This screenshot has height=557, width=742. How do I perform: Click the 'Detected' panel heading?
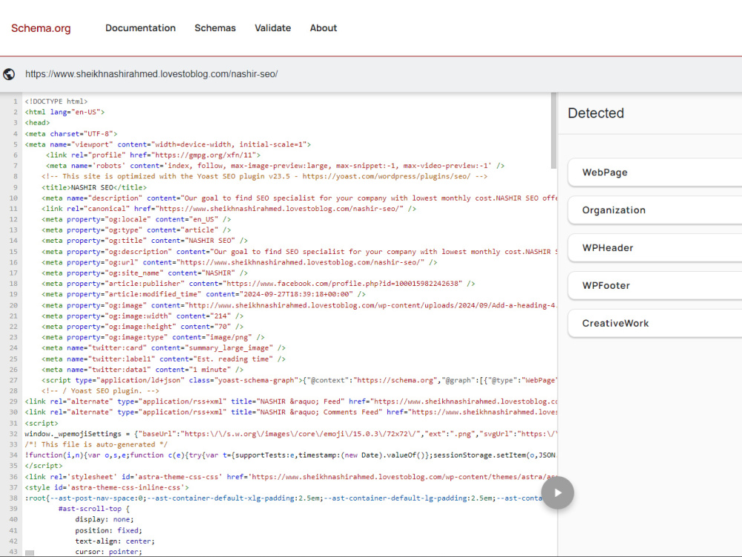596,113
